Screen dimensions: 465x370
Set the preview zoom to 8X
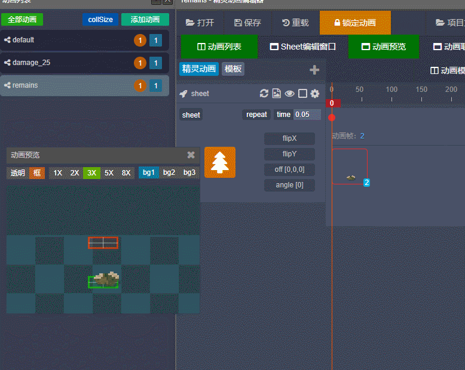click(126, 173)
